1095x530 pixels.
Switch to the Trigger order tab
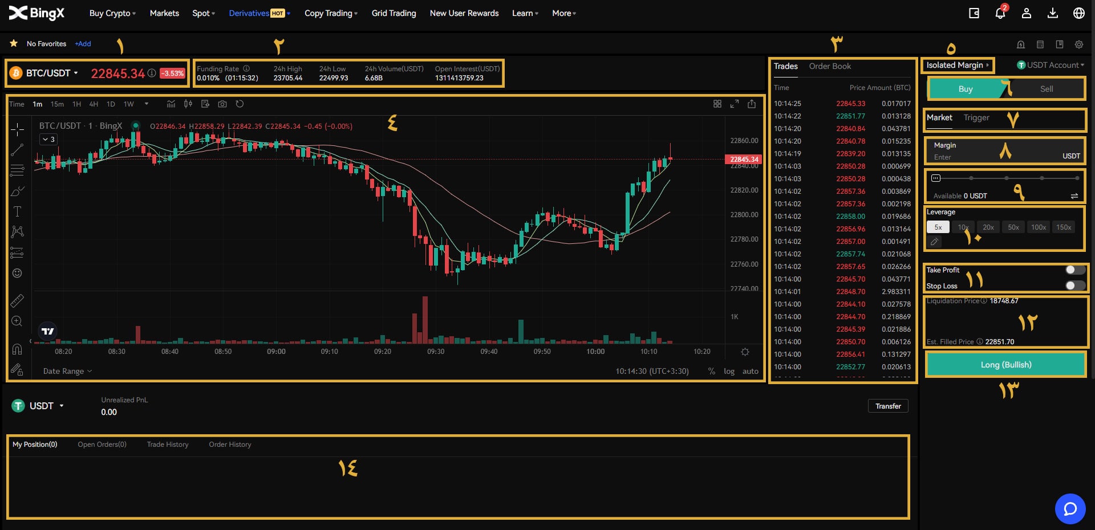[x=976, y=117]
